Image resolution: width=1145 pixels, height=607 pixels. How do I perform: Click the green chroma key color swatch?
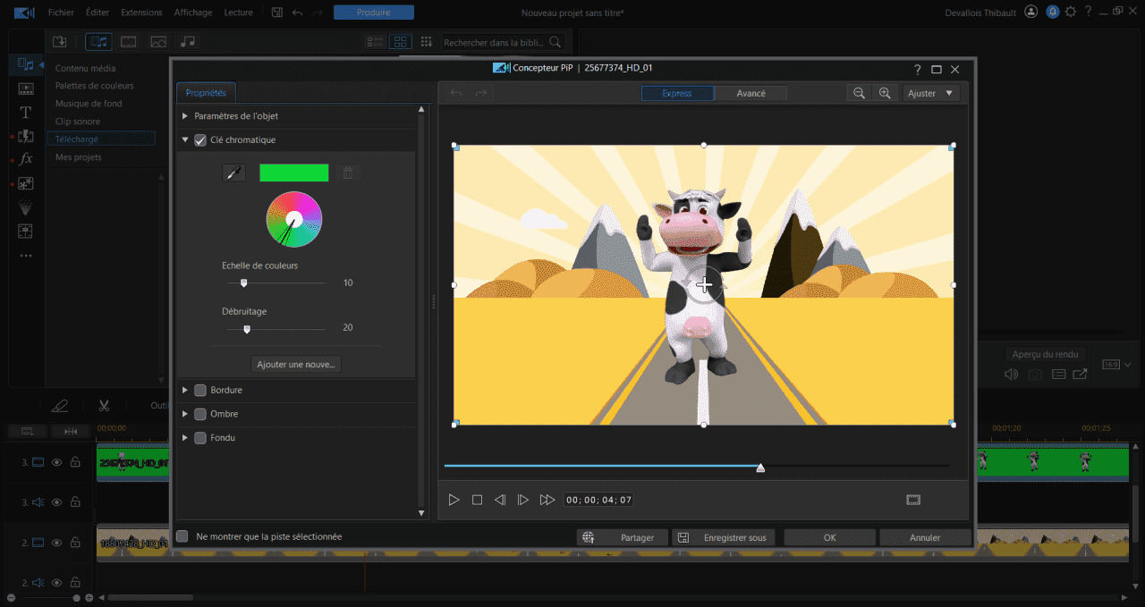(294, 173)
